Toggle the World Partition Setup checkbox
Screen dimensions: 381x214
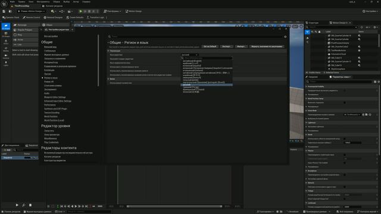pos(345,103)
